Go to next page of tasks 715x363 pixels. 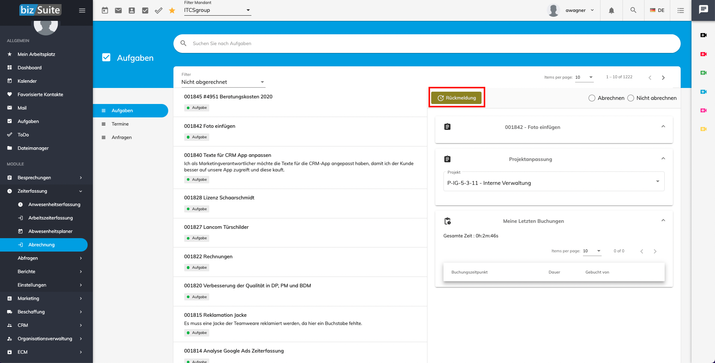point(663,78)
